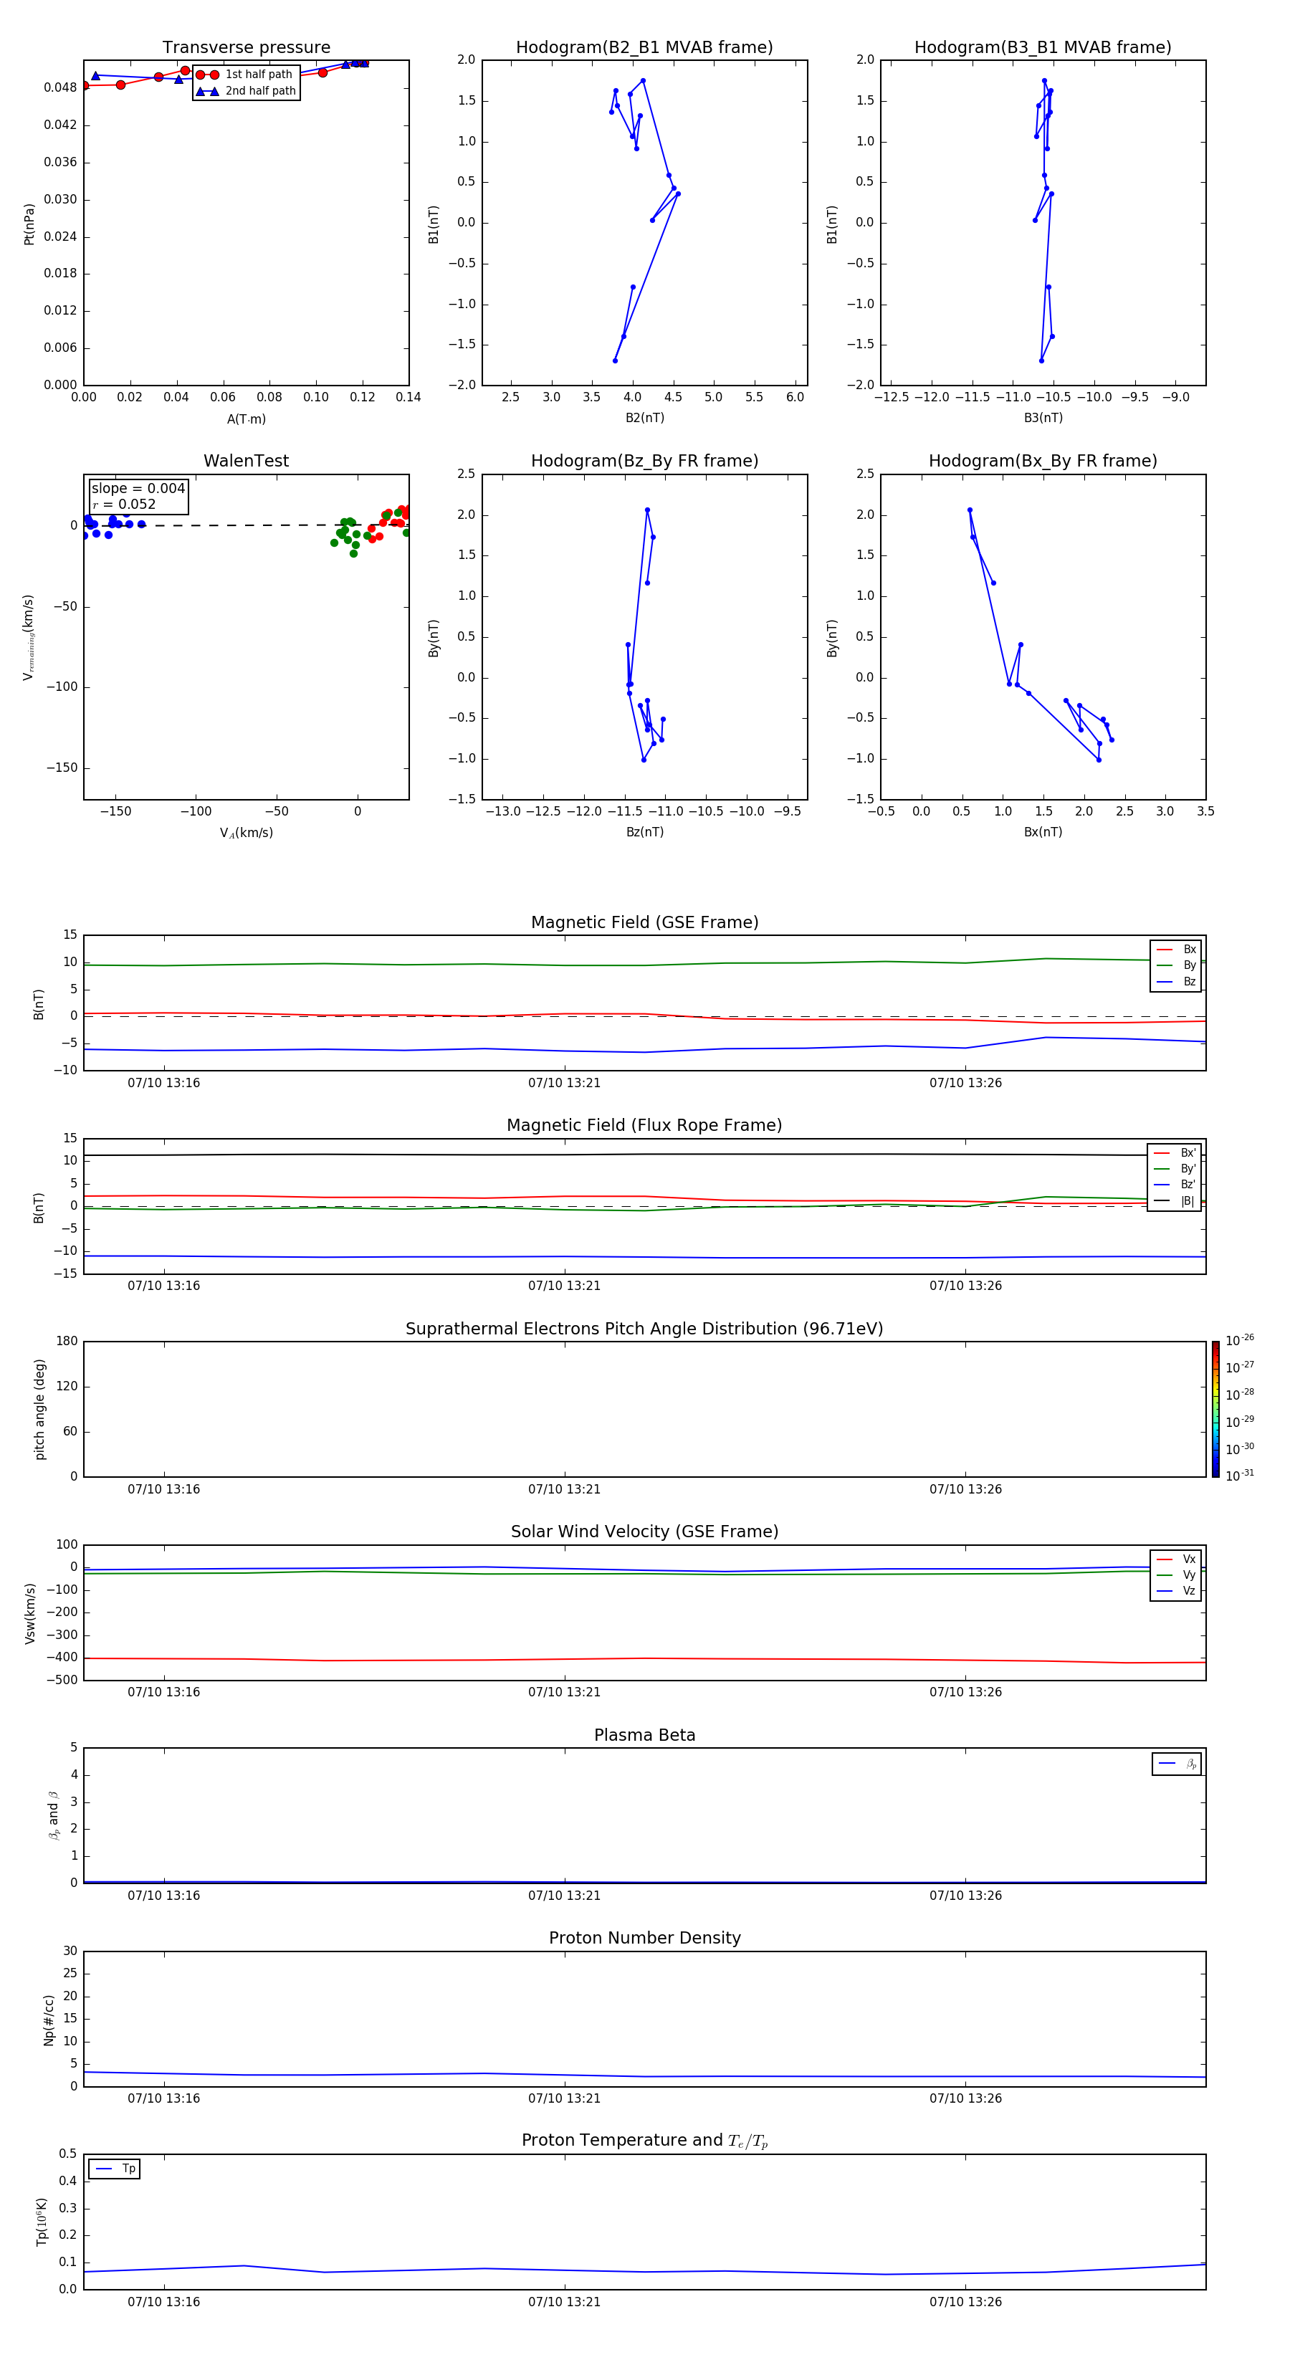Screen dimensions: 1290x2365
Task: Select the "Hodogram(Bz_By FR frame)" title
Action: (644, 461)
